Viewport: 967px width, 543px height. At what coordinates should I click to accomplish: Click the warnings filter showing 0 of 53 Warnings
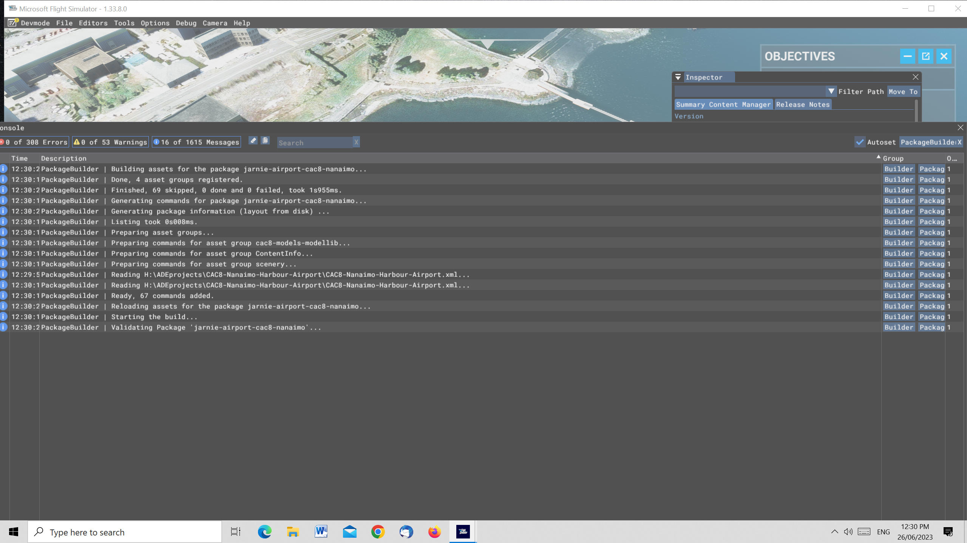tap(110, 142)
